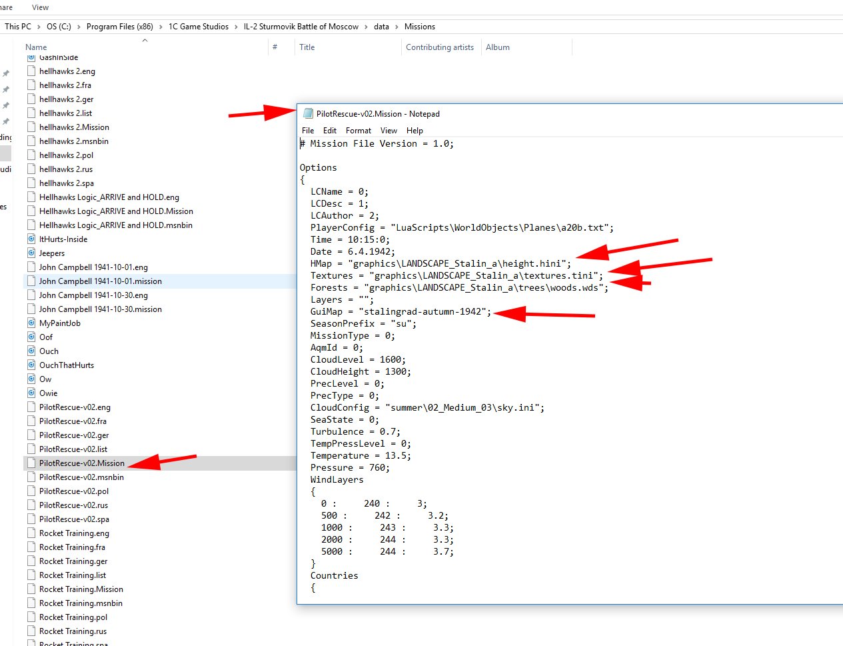Expand chevron after Program Files (x86) breadcrumb
This screenshot has width=843, height=646.
[x=161, y=27]
